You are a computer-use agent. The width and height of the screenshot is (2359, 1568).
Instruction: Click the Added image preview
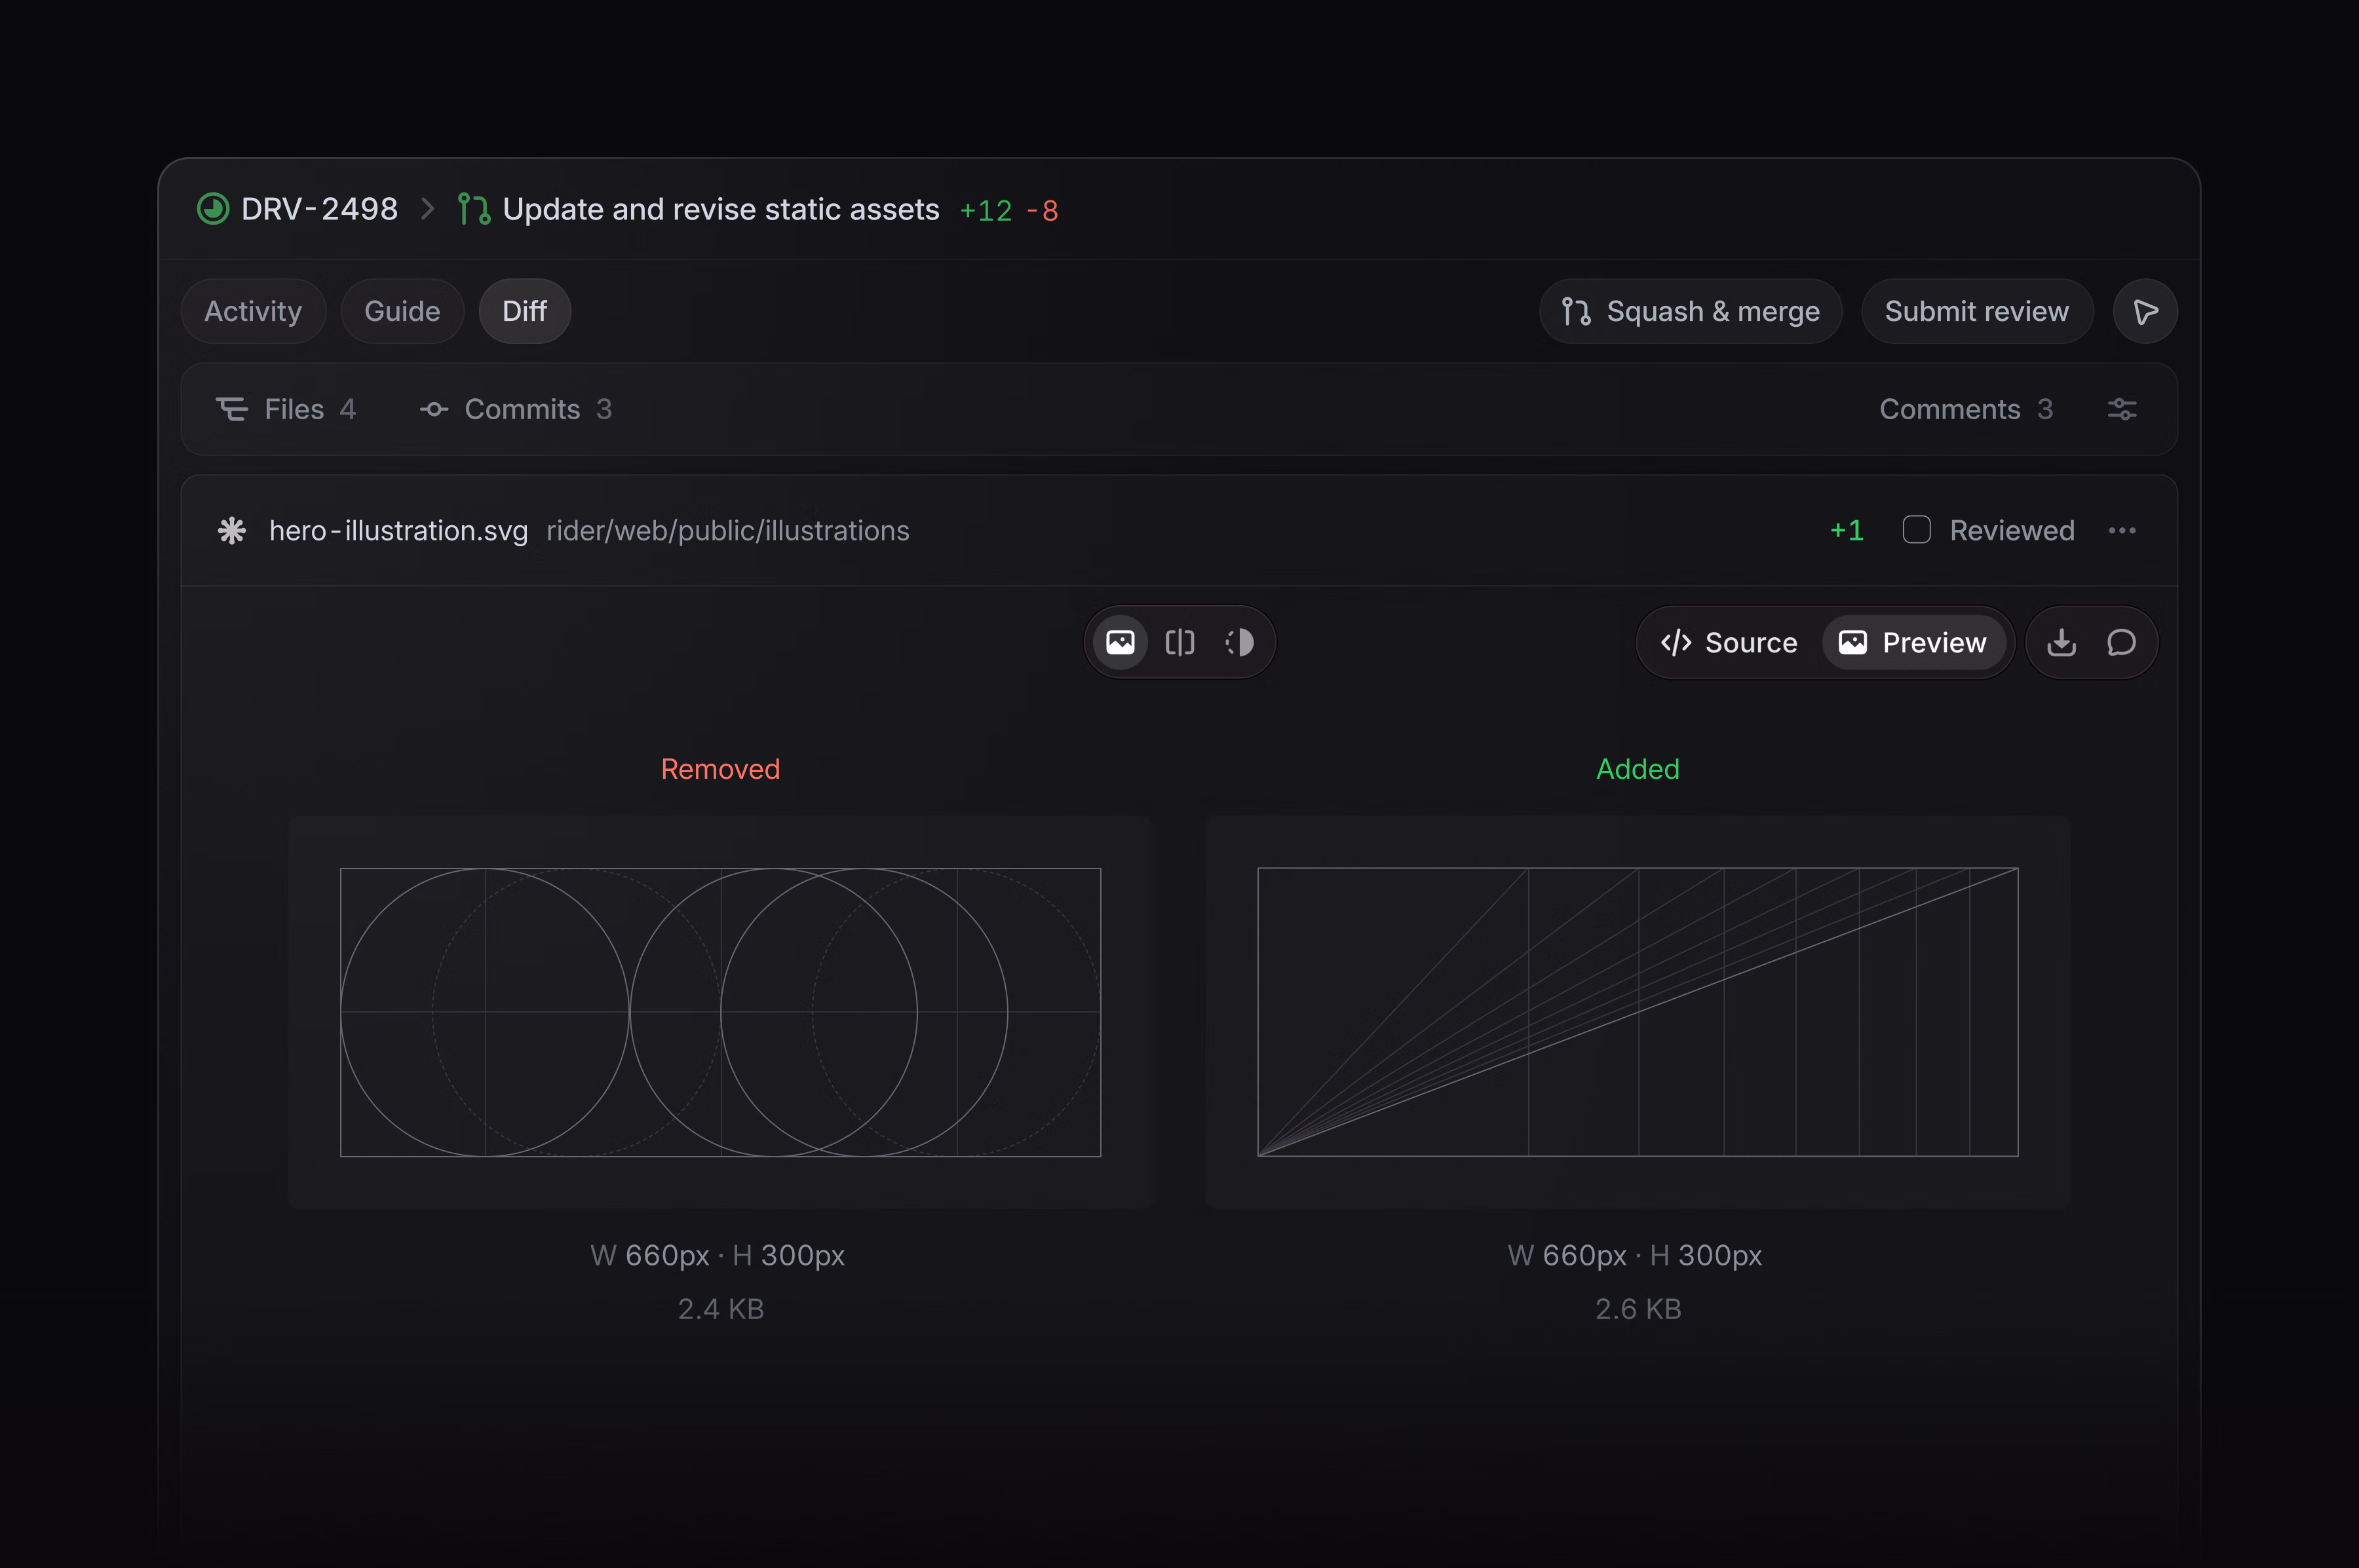(1638, 1012)
